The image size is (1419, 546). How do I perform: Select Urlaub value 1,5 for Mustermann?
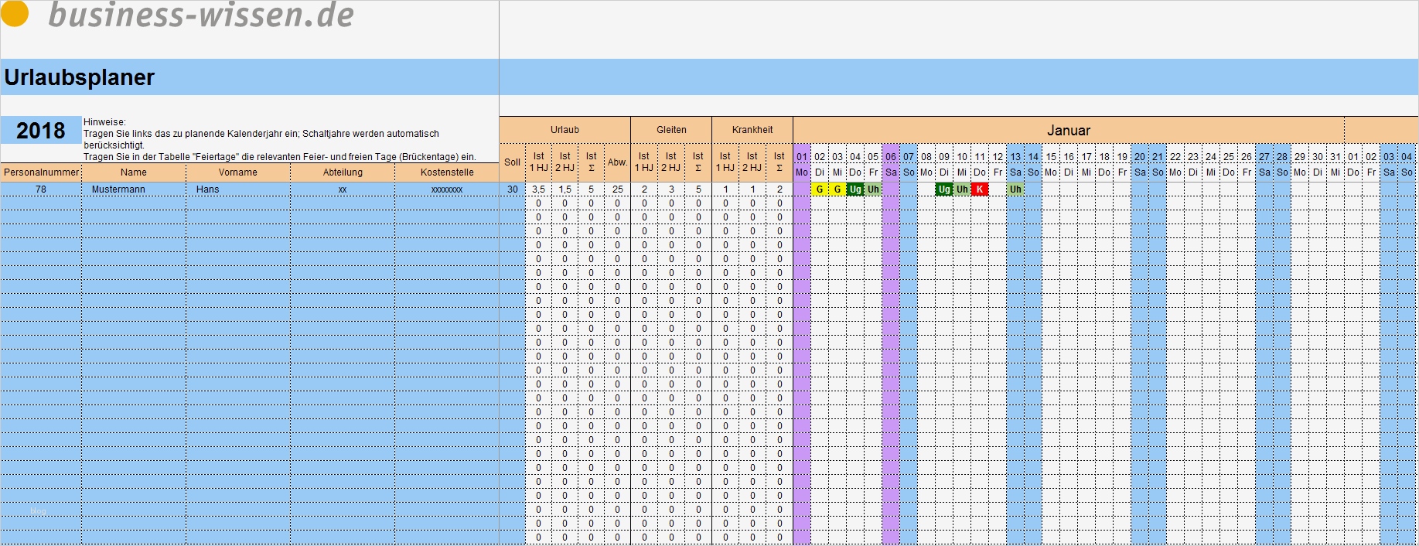[x=565, y=189]
